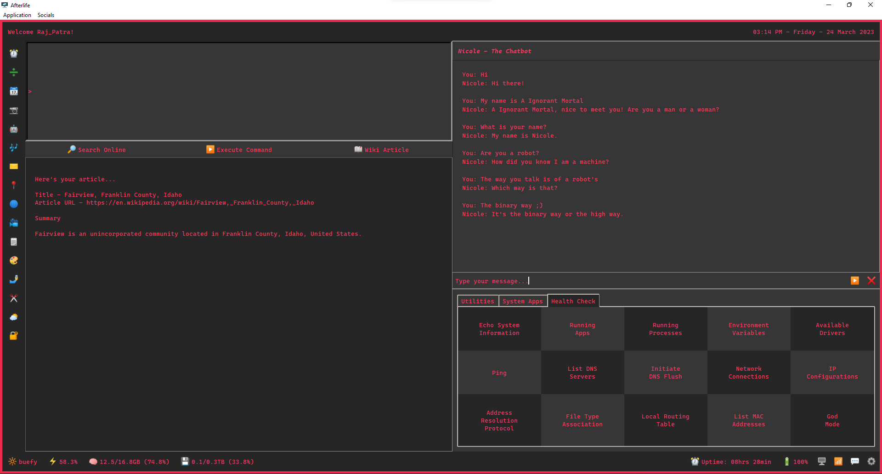The width and height of the screenshot is (882, 474).
Task: Show Running Processes
Action: 666,329
